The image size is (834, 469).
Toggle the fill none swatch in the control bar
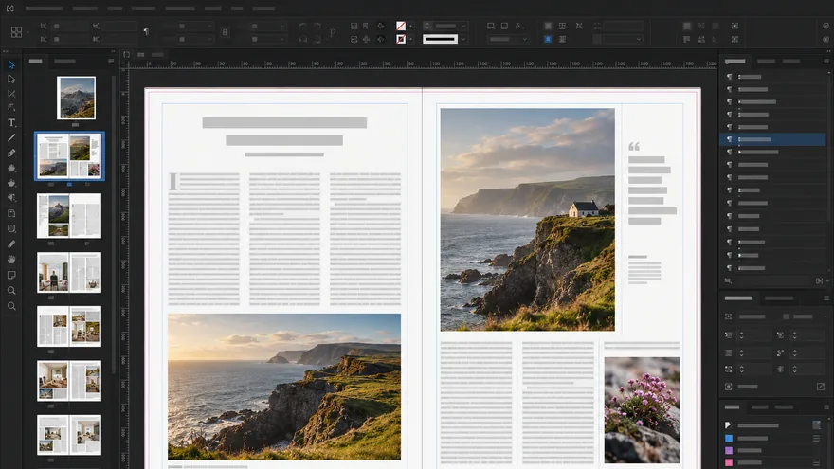point(401,26)
